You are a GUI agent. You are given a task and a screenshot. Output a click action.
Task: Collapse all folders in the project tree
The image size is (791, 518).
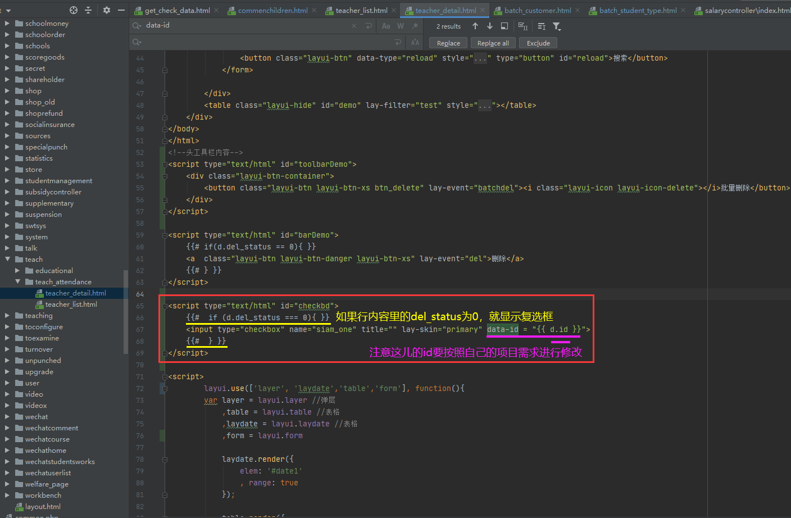(88, 10)
